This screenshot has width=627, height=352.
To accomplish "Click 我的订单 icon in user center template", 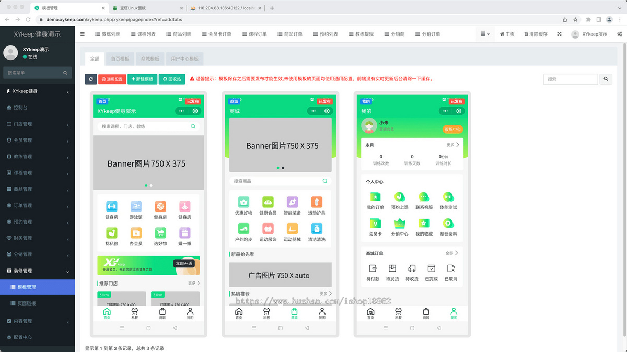I will coord(375,197).
